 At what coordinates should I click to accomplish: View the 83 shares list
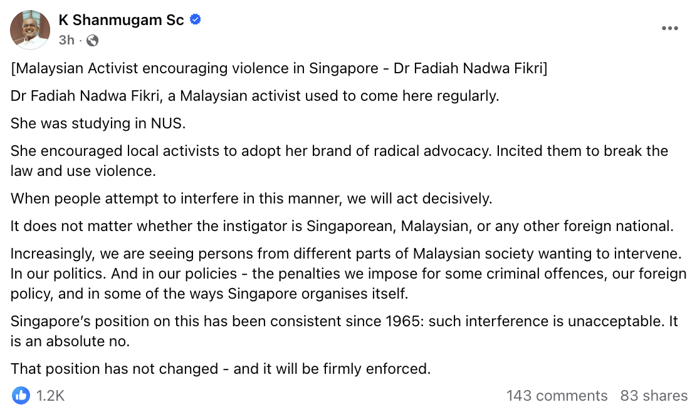(654, 396)
